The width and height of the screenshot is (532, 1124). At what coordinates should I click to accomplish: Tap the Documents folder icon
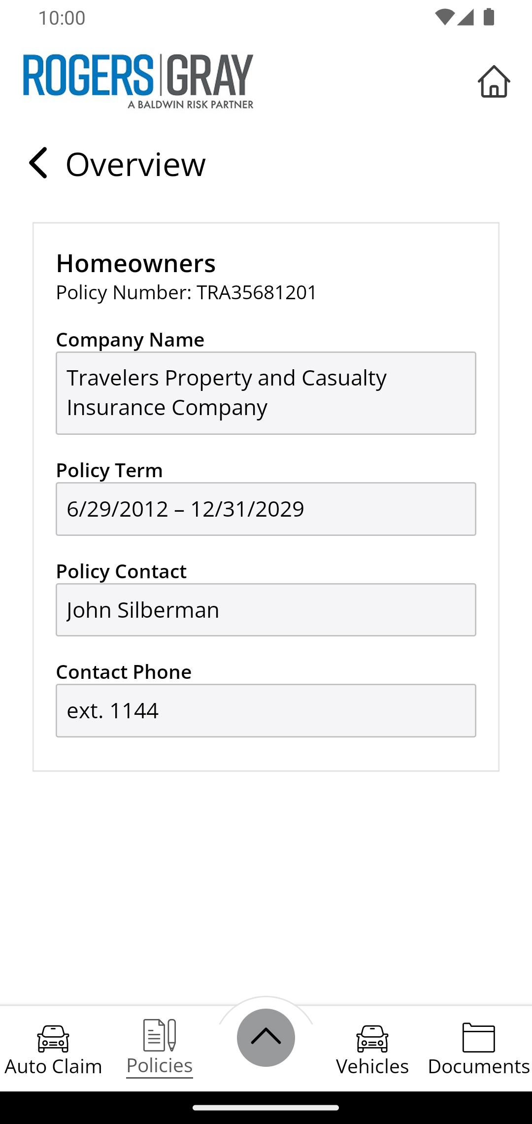click(x=478, y=1037)
